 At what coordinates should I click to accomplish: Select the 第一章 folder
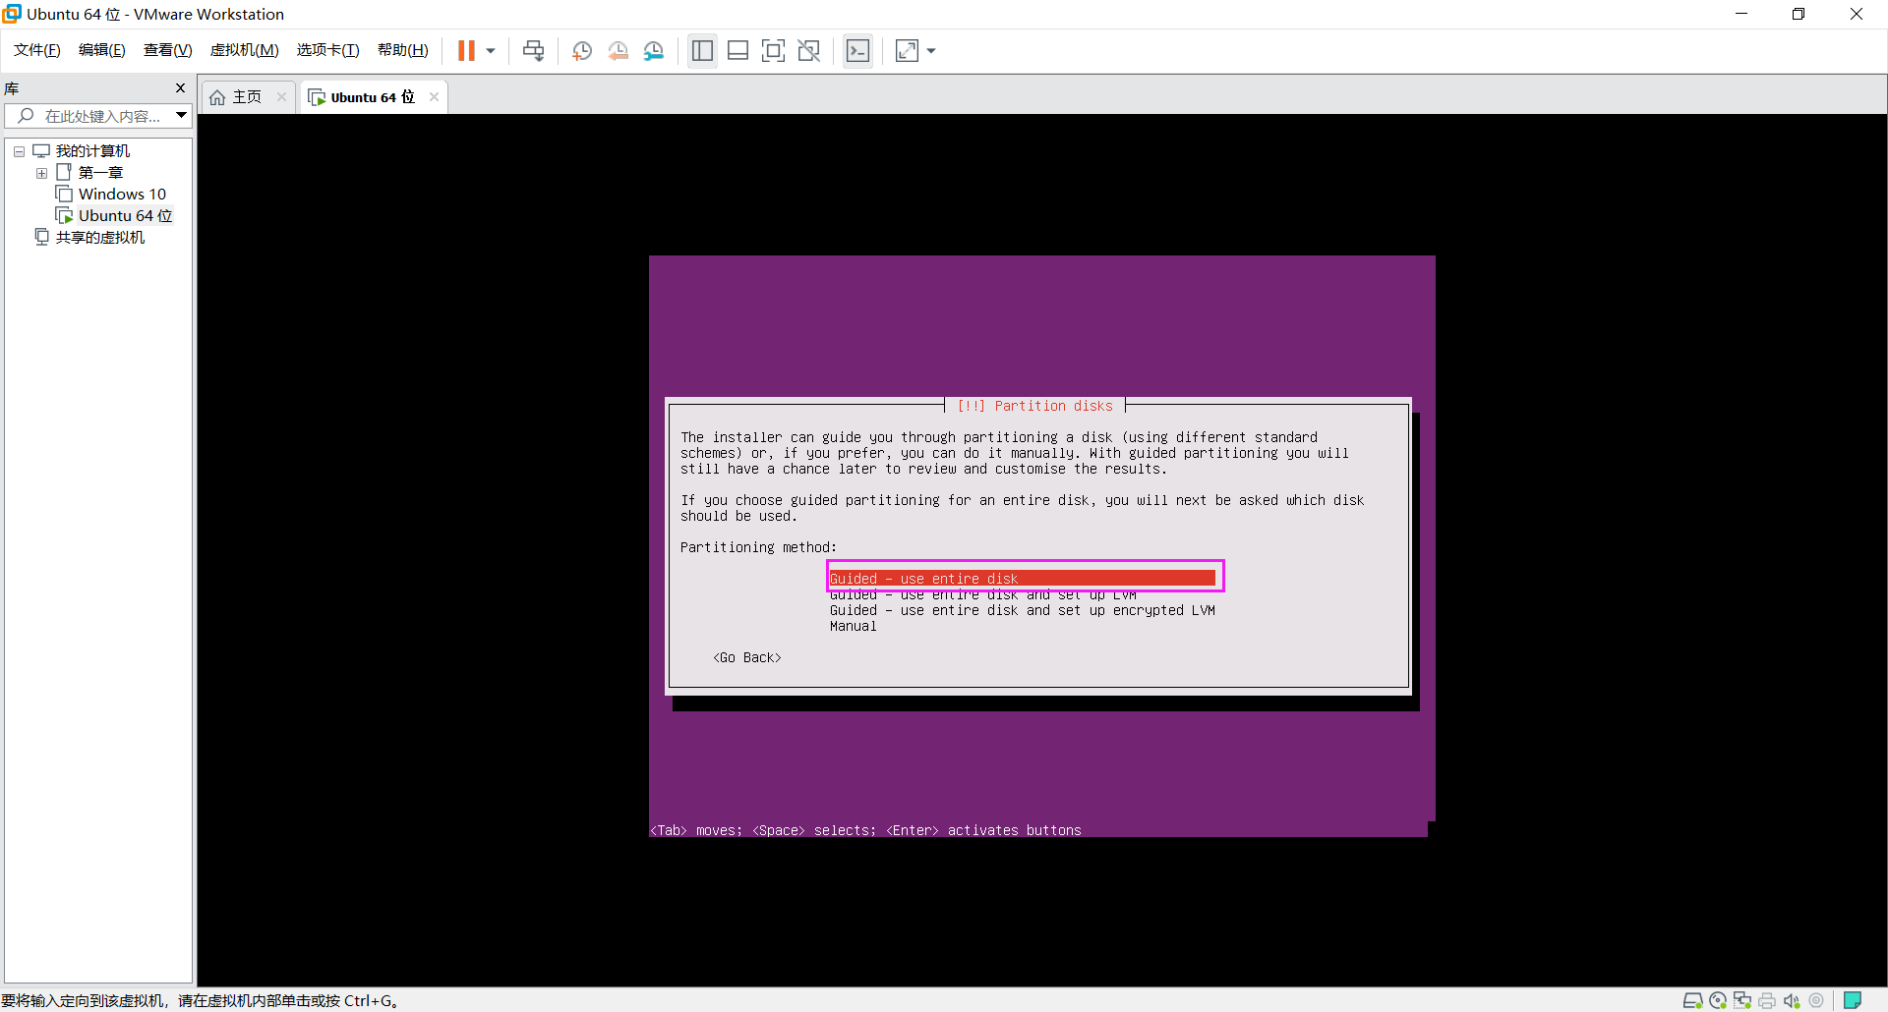pos(100,173)
